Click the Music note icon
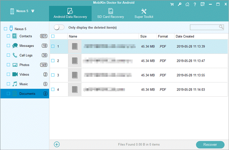 [15, 84]
